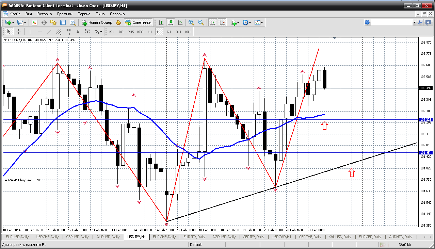The height and width of the screenshot is (249, 435).
Task: Switch timeframe to MN
Action: pos(188,32)
